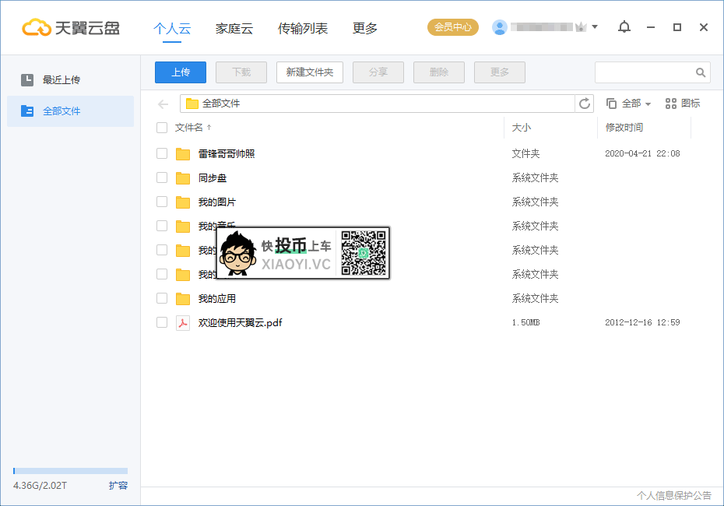The width and height of the screenshot is (724, 506).
Task: Open the 扩容 storage upgrade link
Action: (x=118, y=485)
